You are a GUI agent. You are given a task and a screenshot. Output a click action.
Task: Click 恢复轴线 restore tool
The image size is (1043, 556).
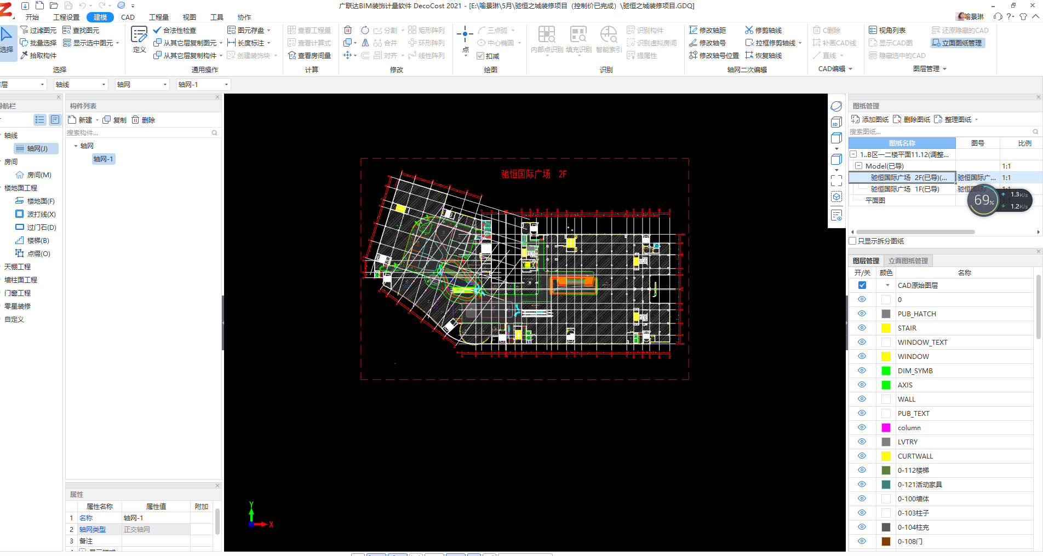point(763,55)
